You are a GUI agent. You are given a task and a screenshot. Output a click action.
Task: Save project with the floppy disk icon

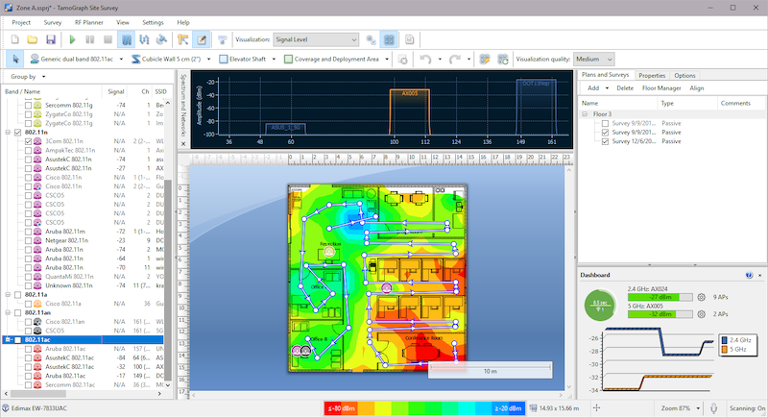(51, 39)
